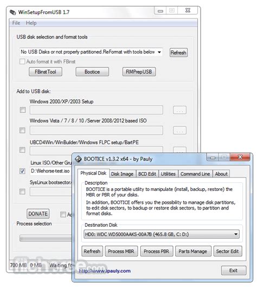Click the Exit button in BOOTICE

pyautogui.click(x=234, y=271)
